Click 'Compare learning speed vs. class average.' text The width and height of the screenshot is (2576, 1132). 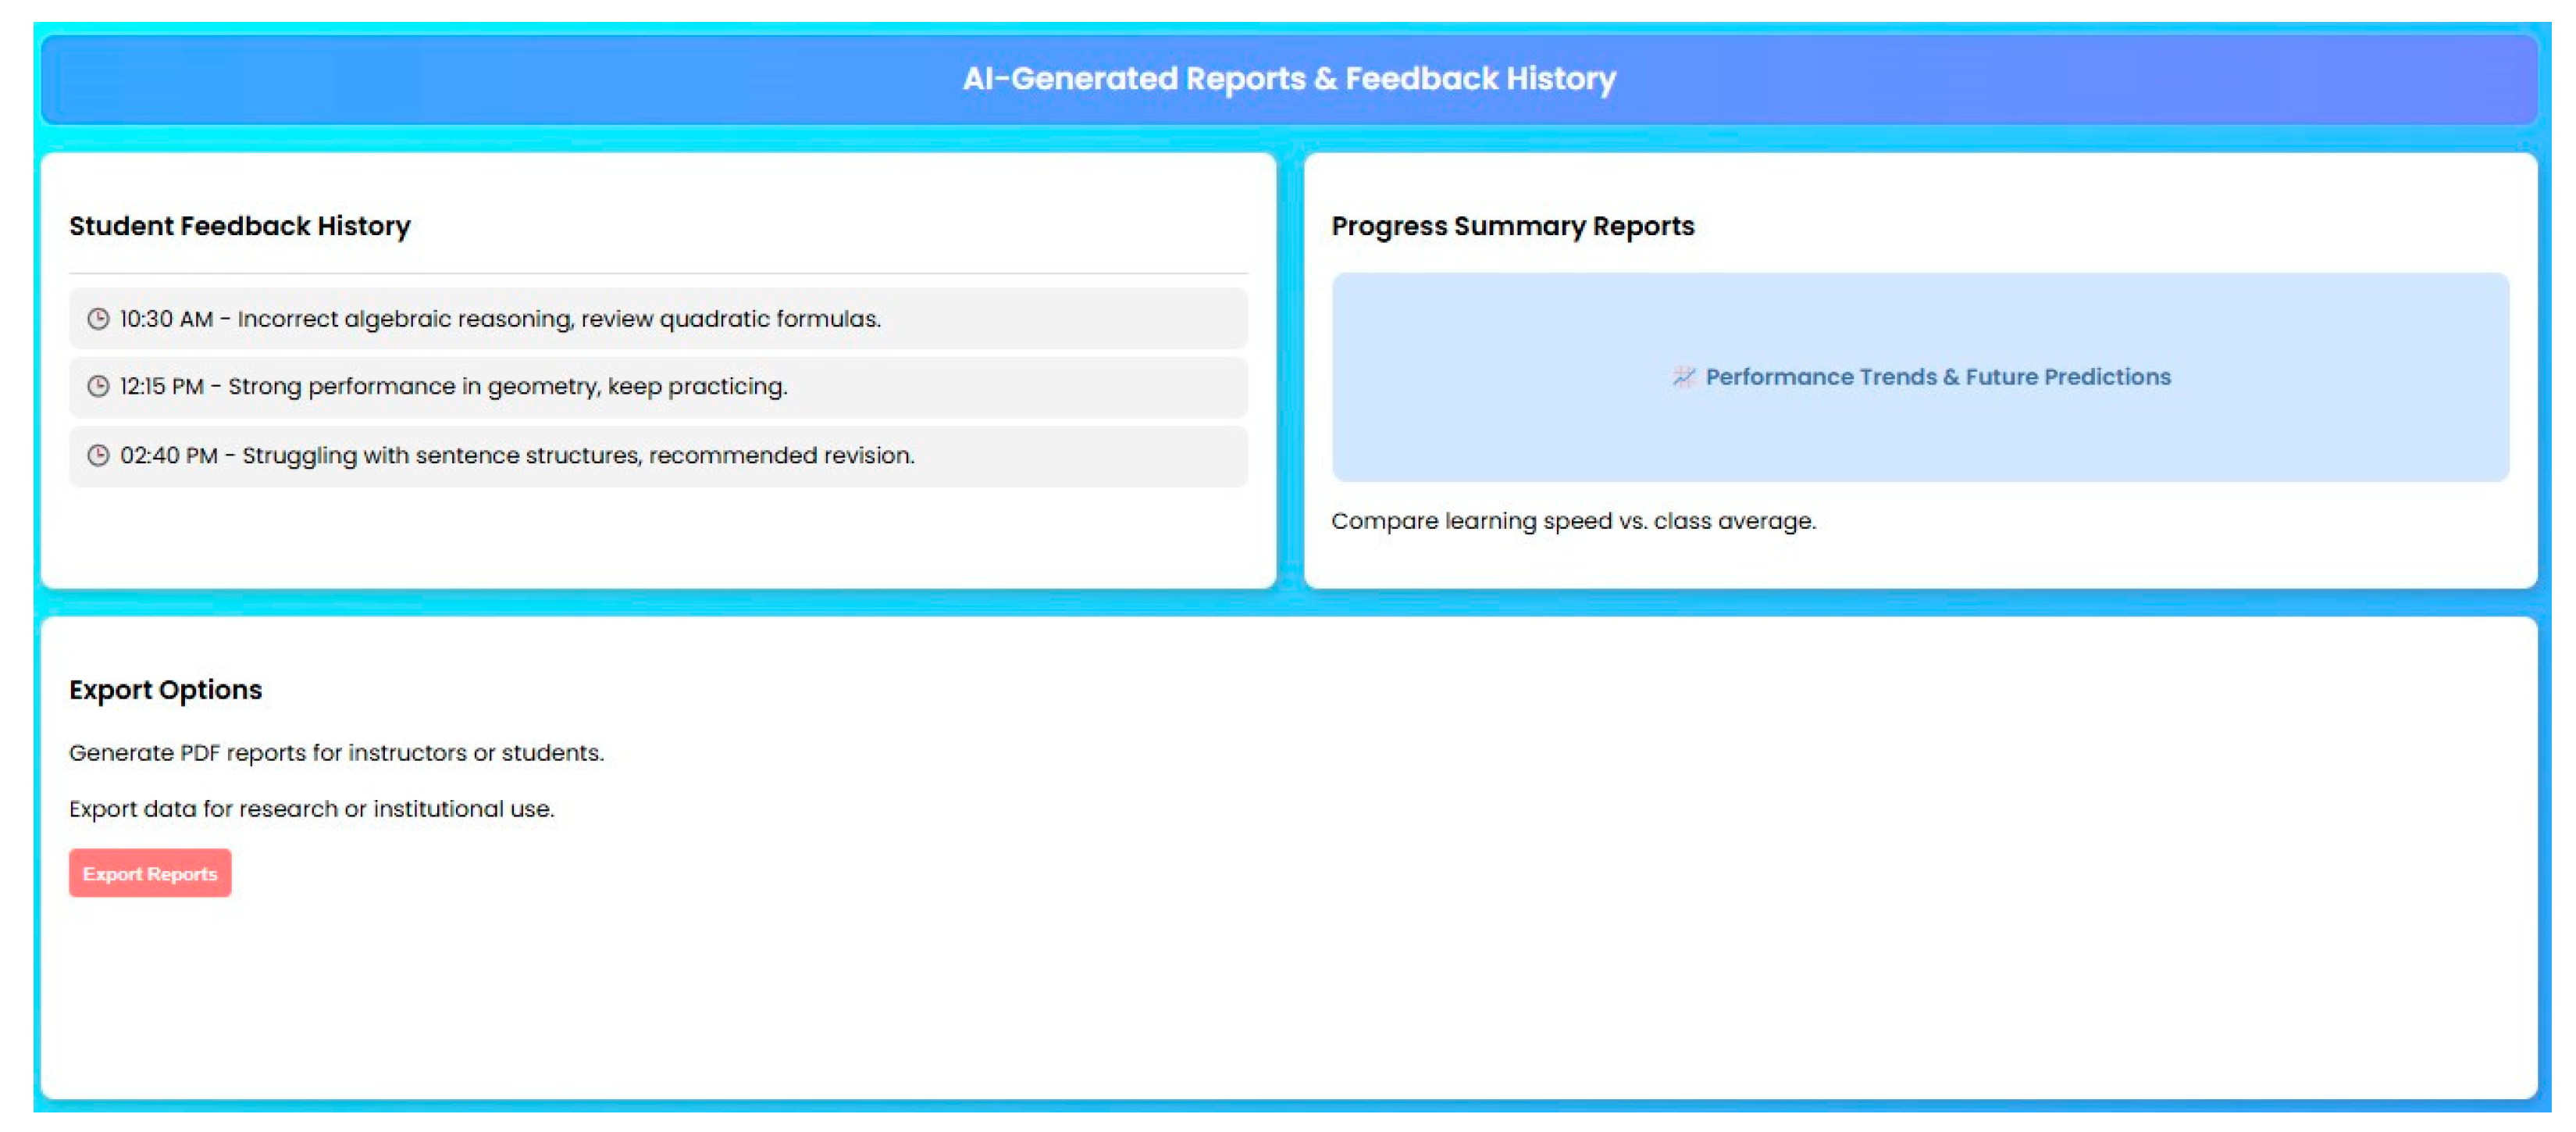tap(1574, 521)
